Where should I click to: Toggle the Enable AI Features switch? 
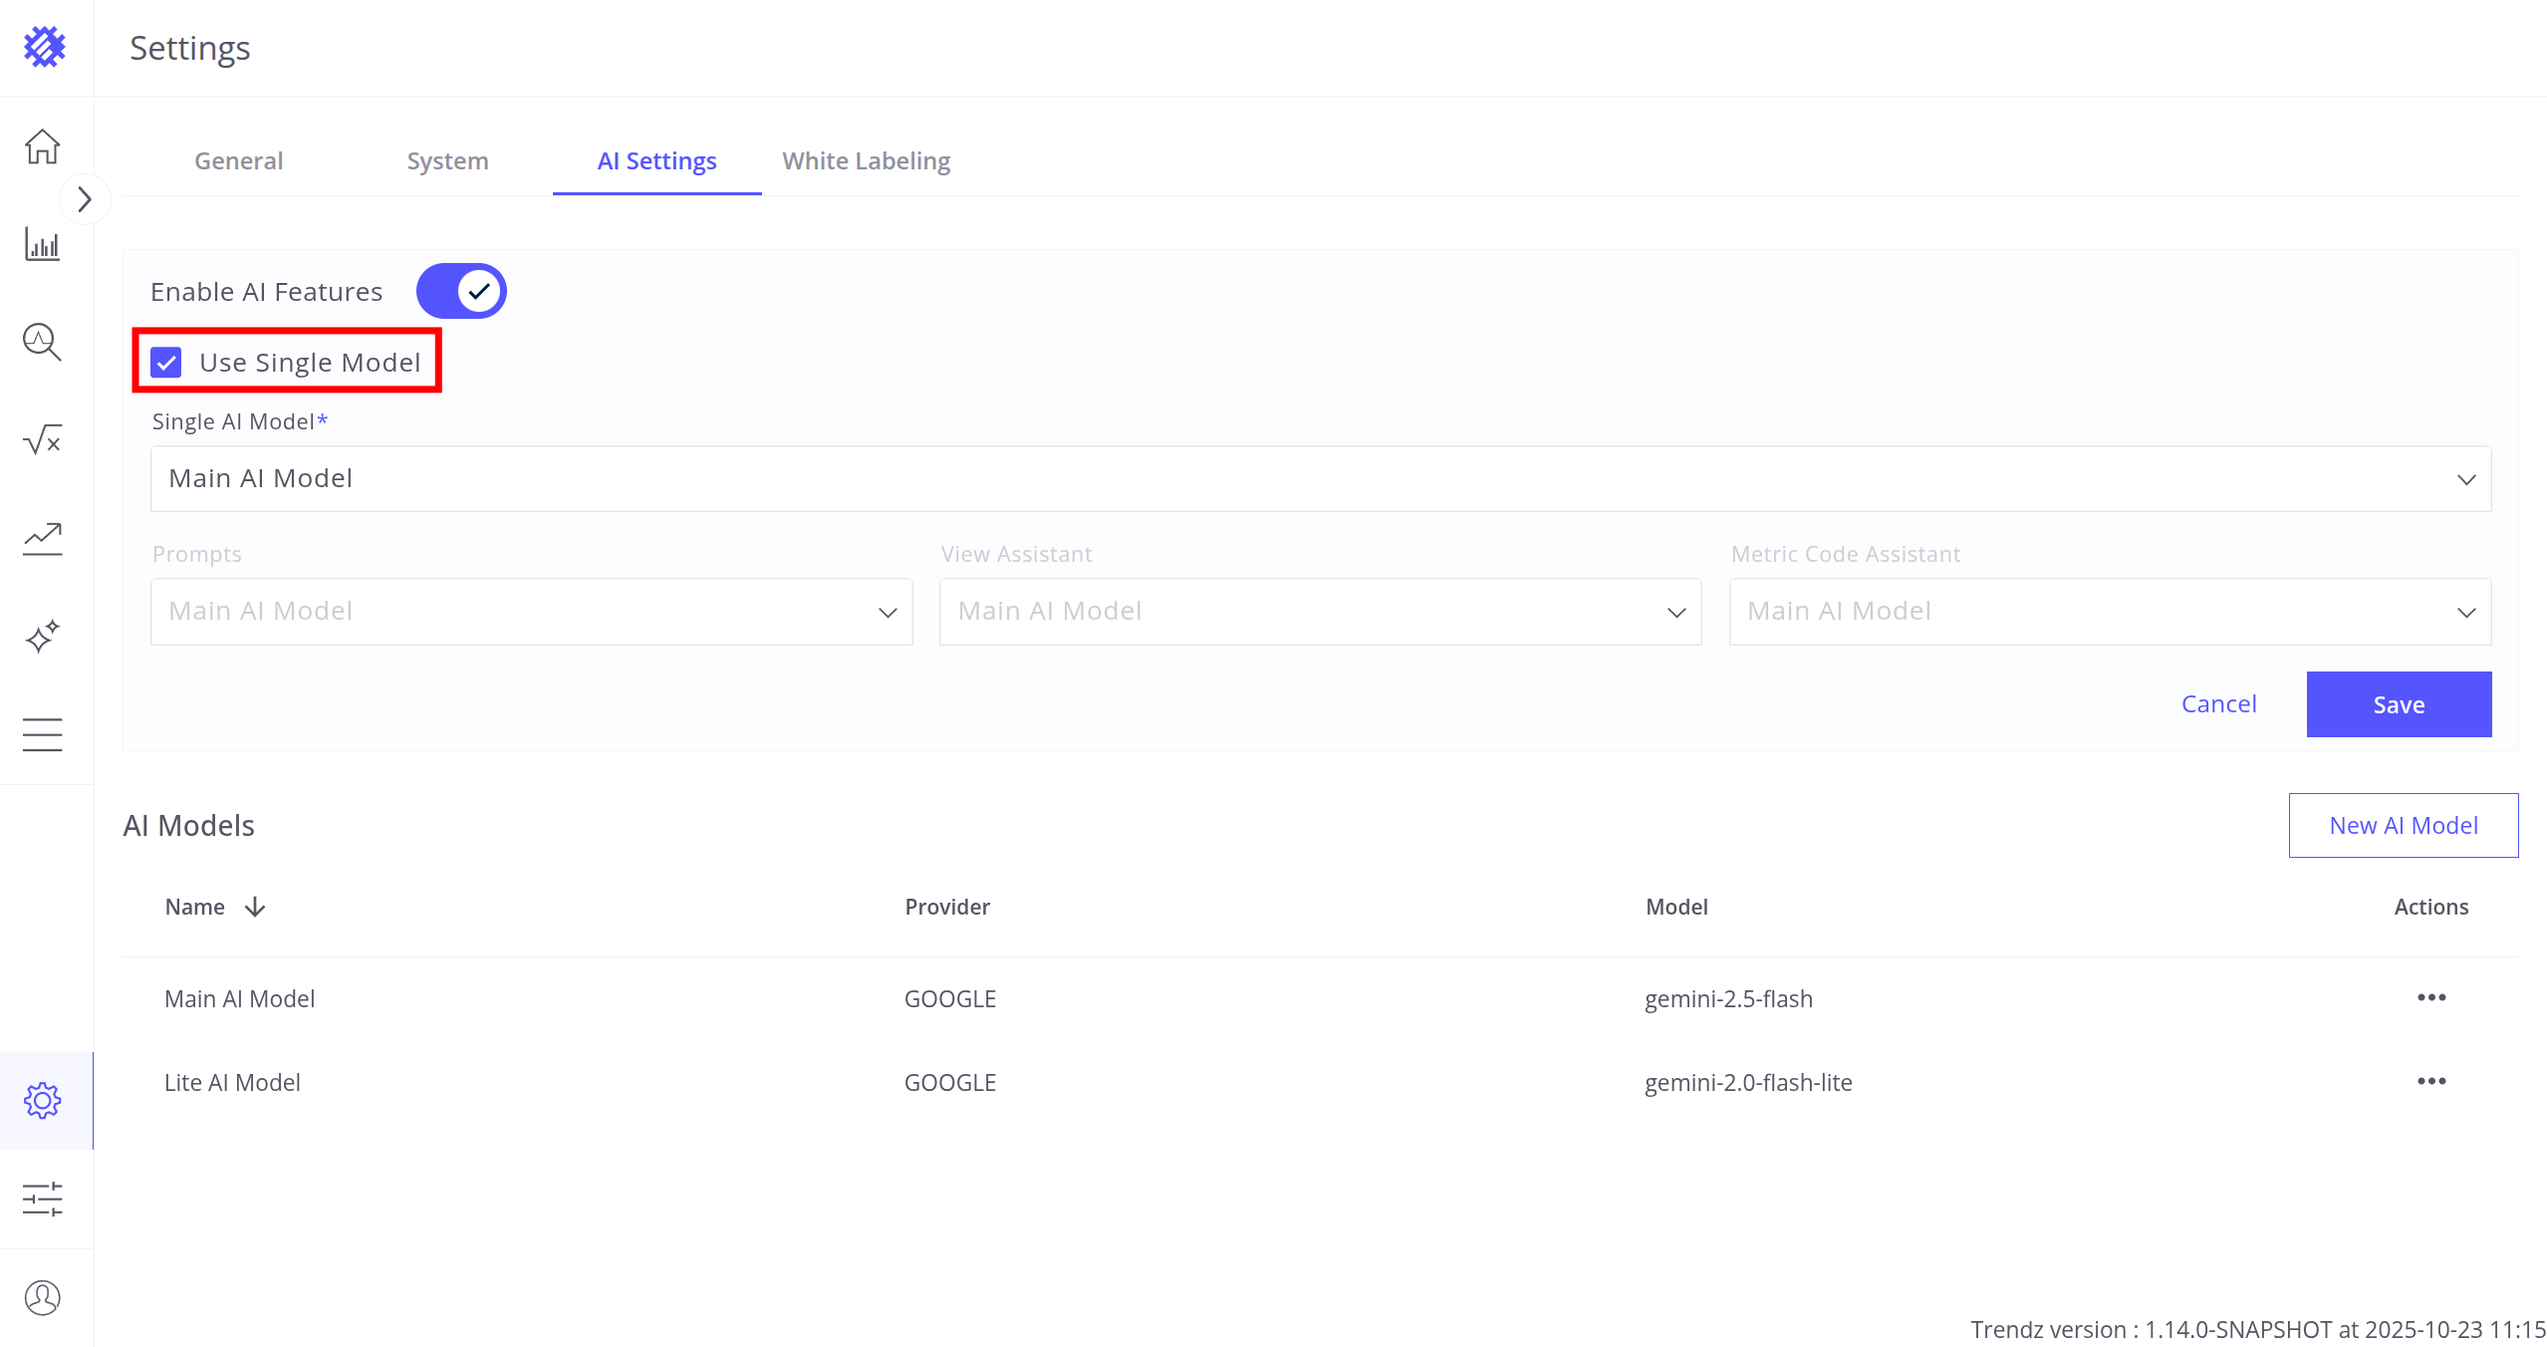(x=461, y=291)
